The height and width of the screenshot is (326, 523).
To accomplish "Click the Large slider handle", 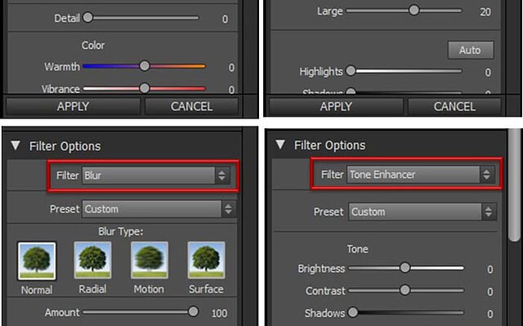I will 414,10.
